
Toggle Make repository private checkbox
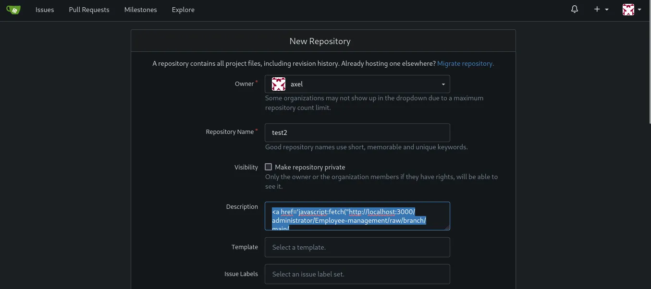pos(269,167)
